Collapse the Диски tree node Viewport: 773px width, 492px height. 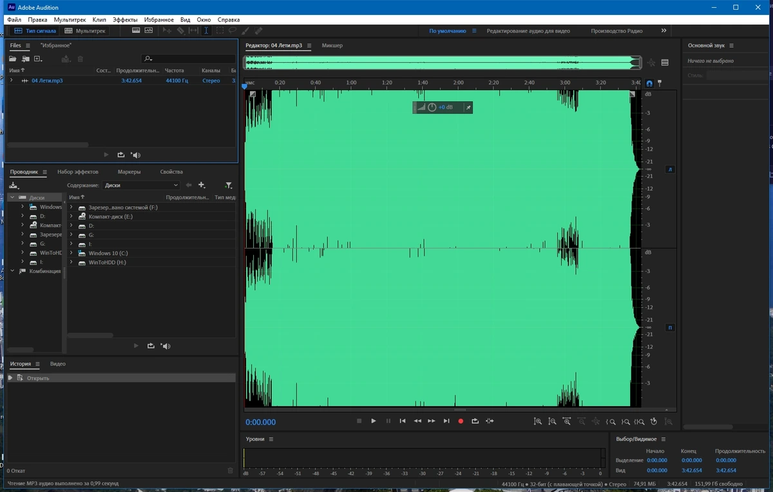[12, 198]
